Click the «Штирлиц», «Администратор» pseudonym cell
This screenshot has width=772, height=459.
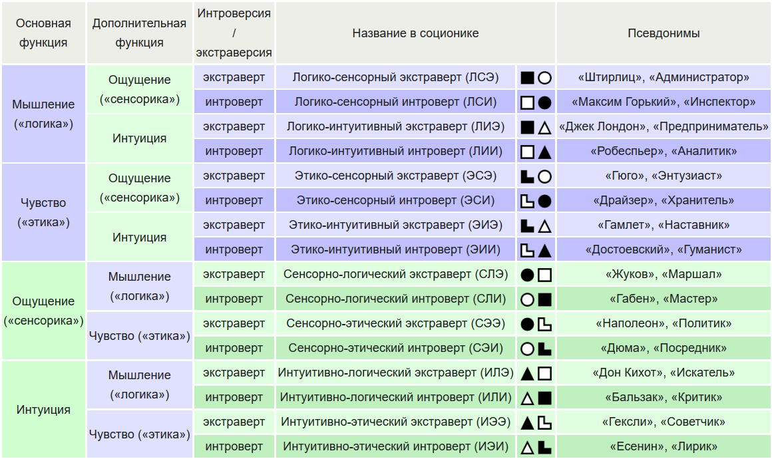click(664, 78)
